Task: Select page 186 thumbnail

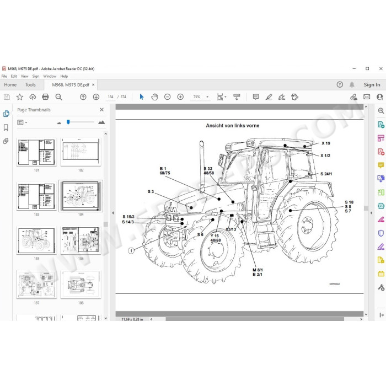Action: [81, 240]
